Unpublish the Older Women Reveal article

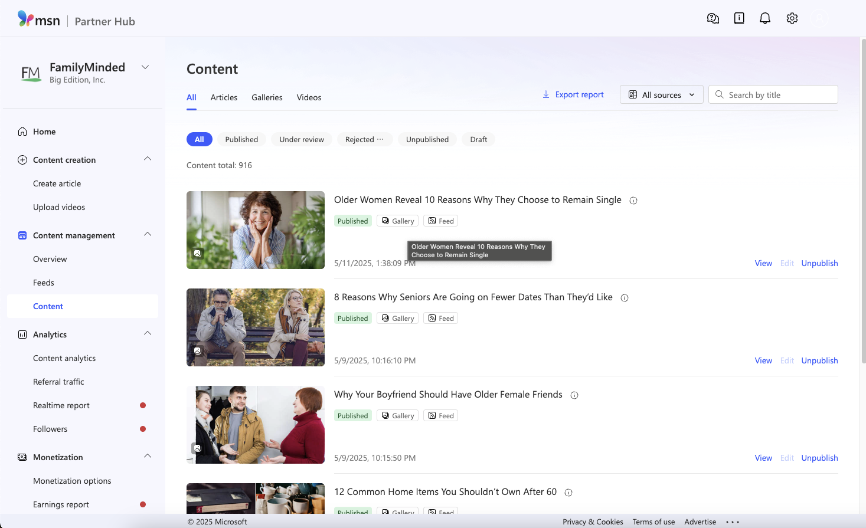point(819,263)
